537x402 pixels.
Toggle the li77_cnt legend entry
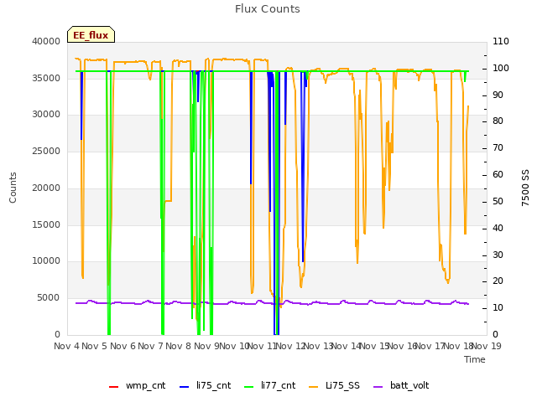click(270, 385)
